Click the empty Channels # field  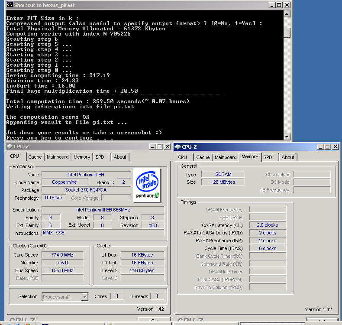coord(312,174)
